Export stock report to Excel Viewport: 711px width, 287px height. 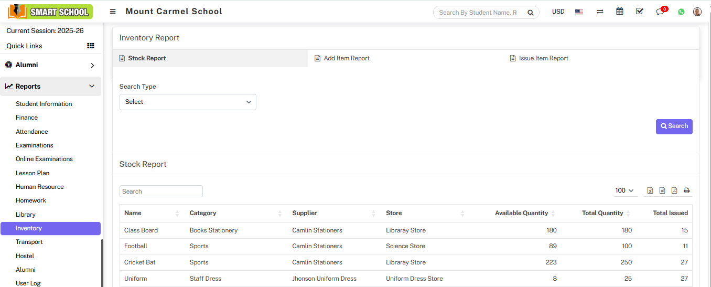click(x=650, y=190)
